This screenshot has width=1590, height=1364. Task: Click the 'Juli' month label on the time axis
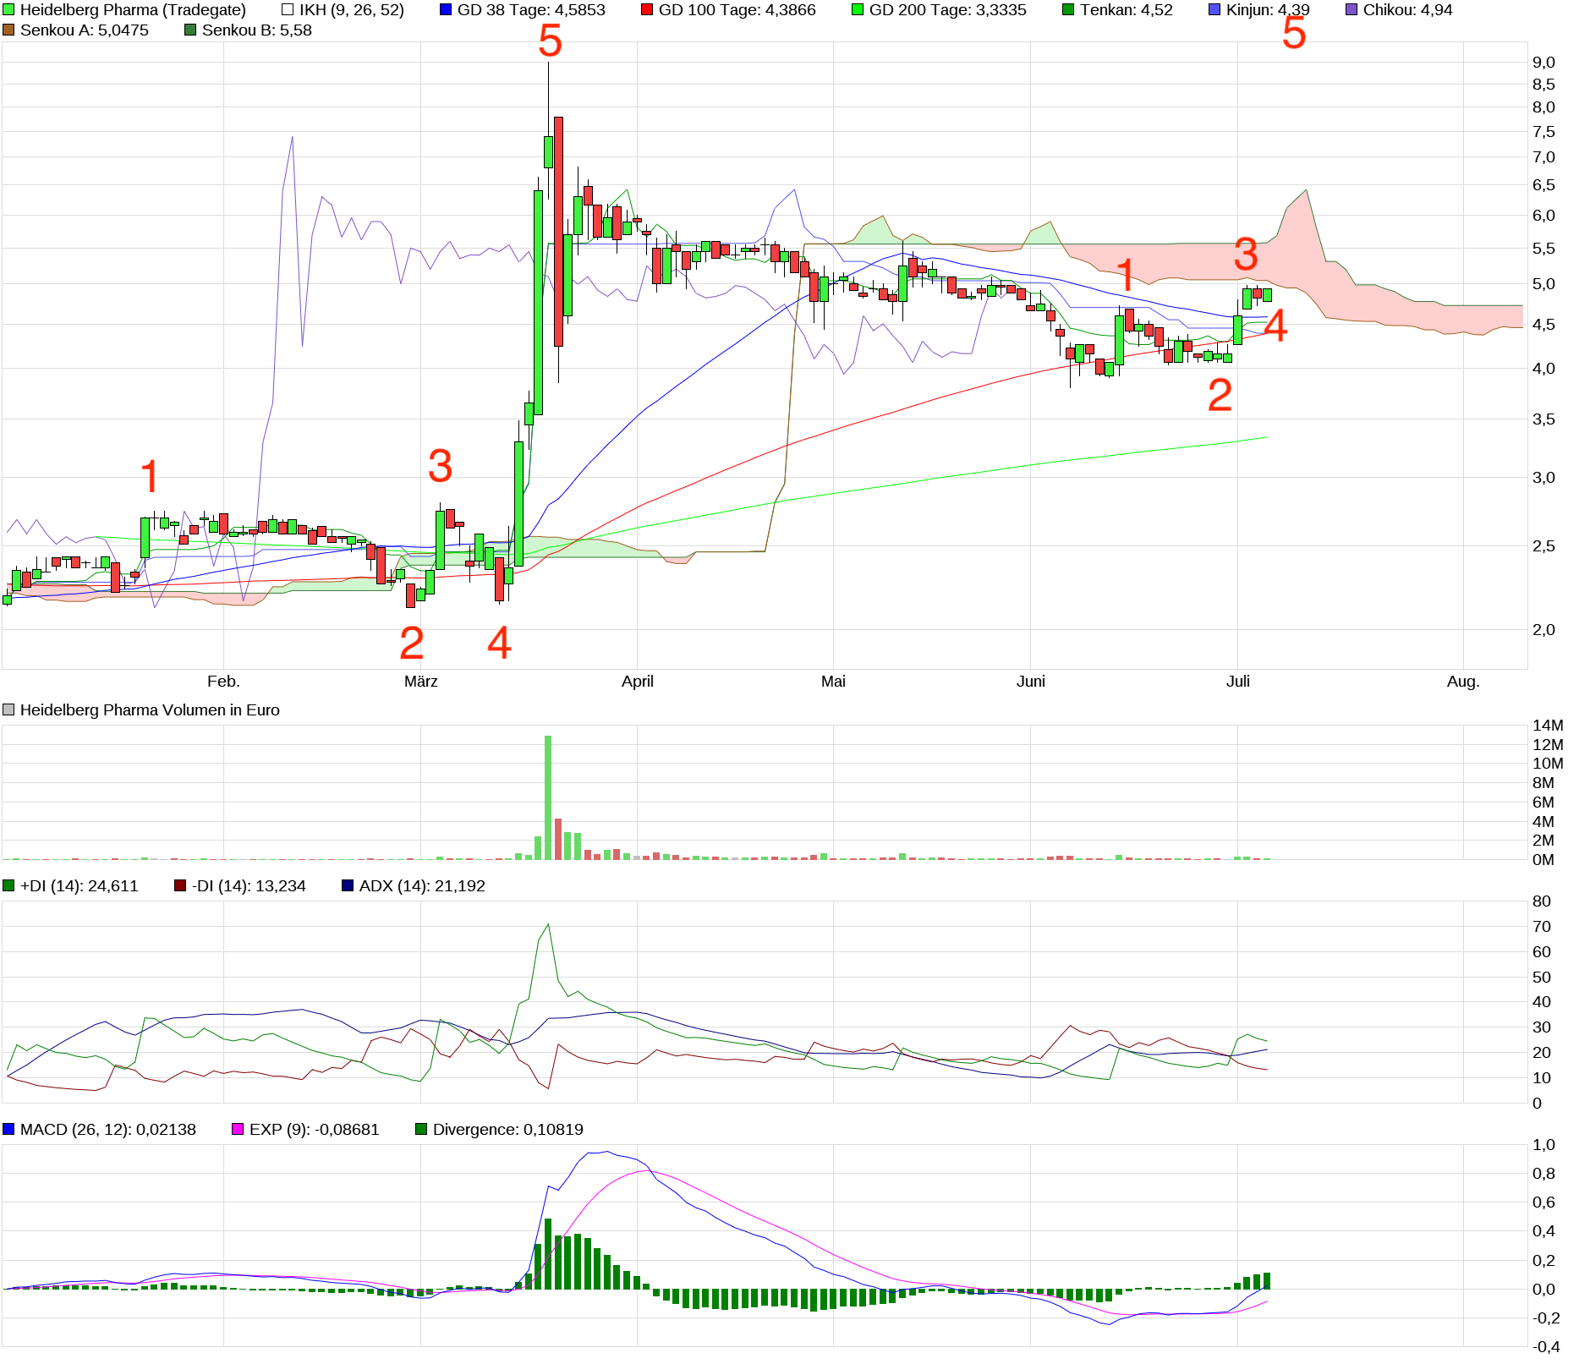click(1238, 682)
